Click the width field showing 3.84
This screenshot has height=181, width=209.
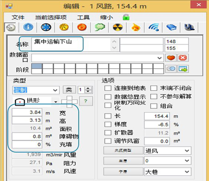(27, 112)
